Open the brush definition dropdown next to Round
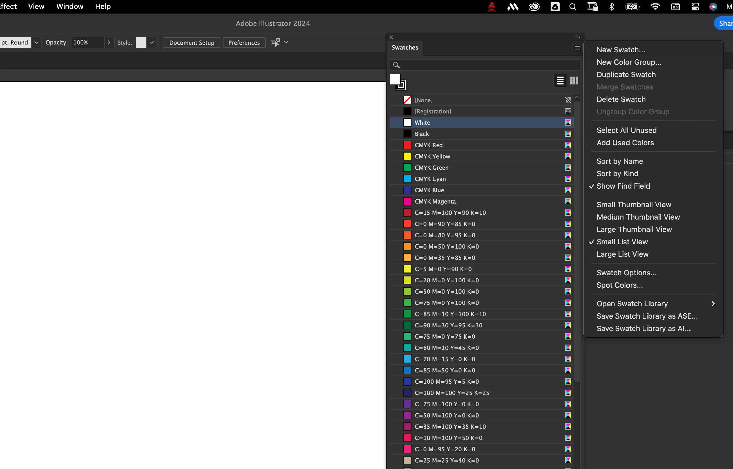 (x=36, y=43)
